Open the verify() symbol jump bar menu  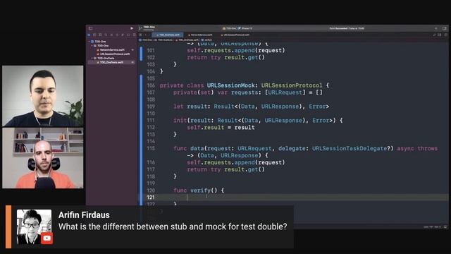[206, 40]
